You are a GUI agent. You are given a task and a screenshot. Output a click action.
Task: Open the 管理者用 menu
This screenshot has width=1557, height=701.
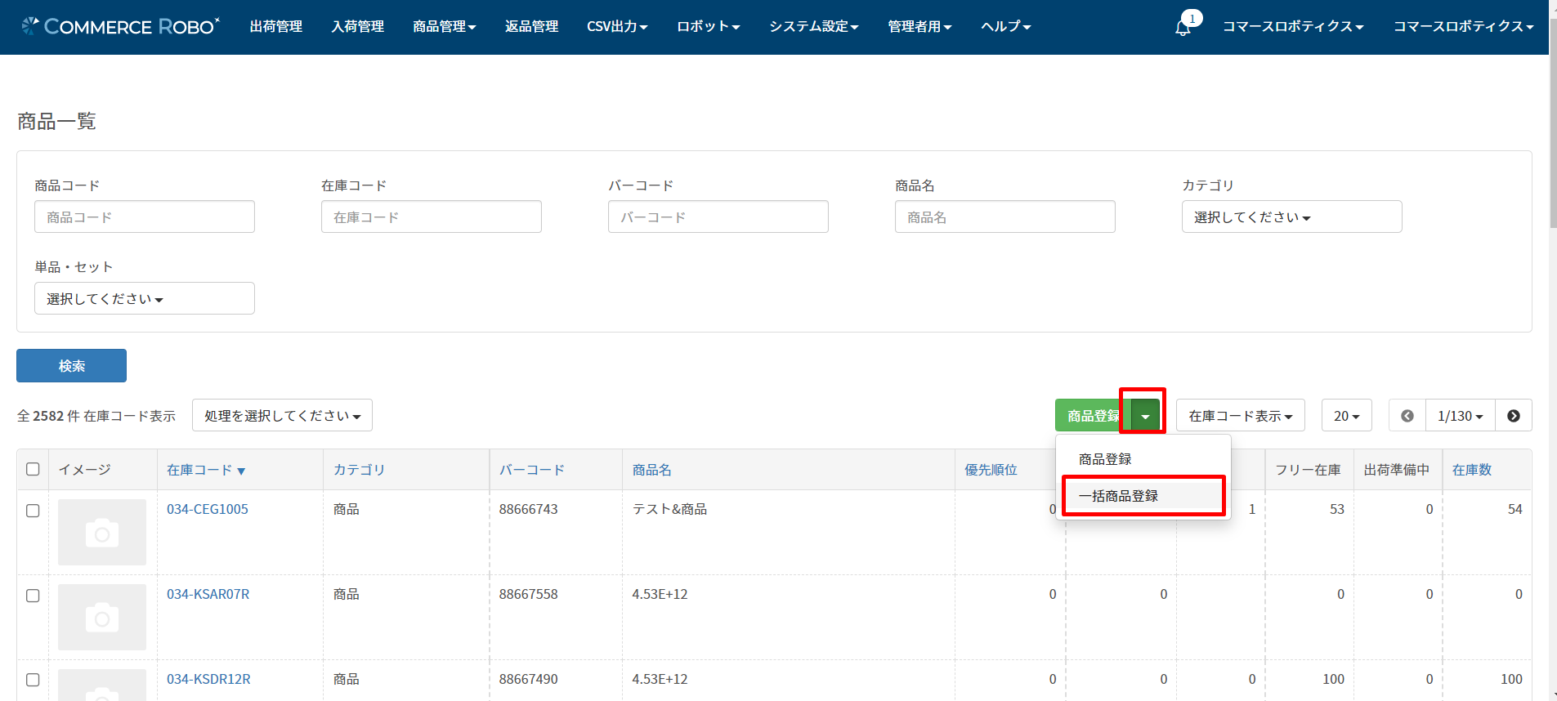point(920,26)
